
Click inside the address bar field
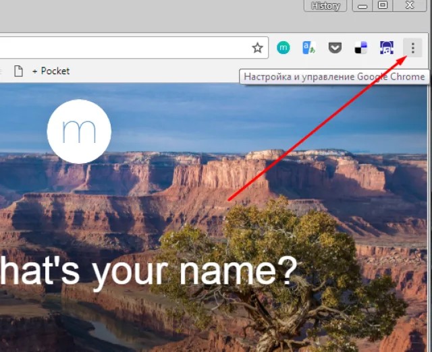(x=134, y=48)
